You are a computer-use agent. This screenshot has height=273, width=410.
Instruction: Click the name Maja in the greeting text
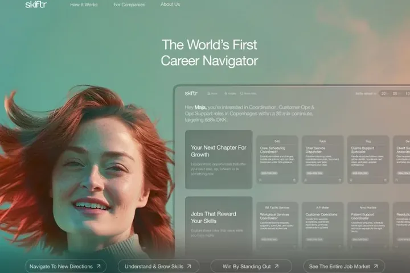200,107
